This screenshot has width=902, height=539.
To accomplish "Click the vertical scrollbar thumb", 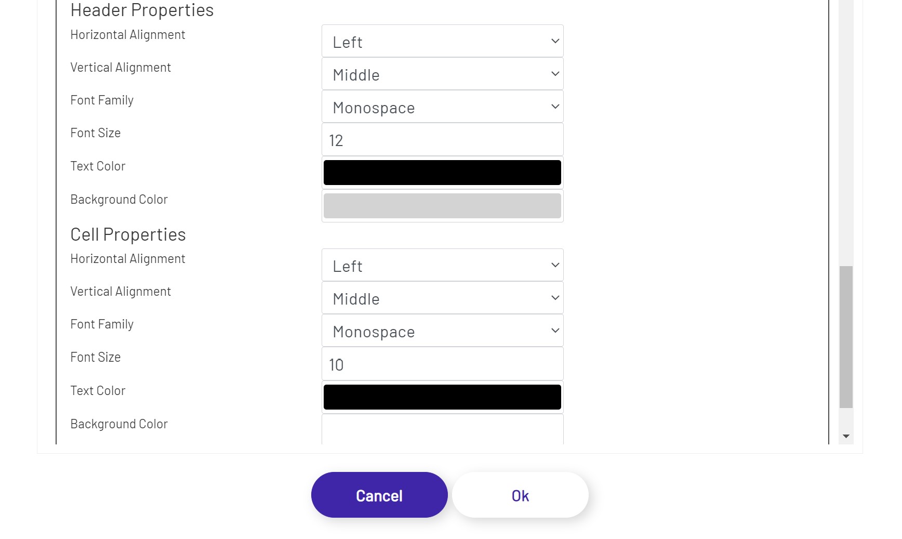I will tap(846, 337).
